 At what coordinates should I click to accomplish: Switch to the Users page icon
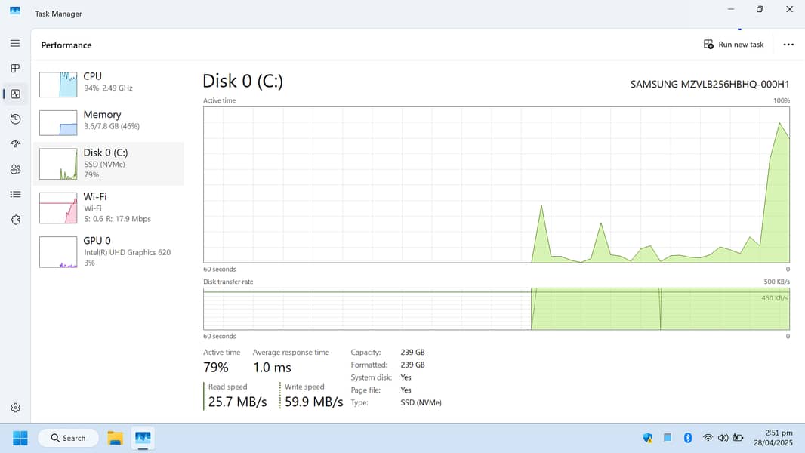coord(15,169)
